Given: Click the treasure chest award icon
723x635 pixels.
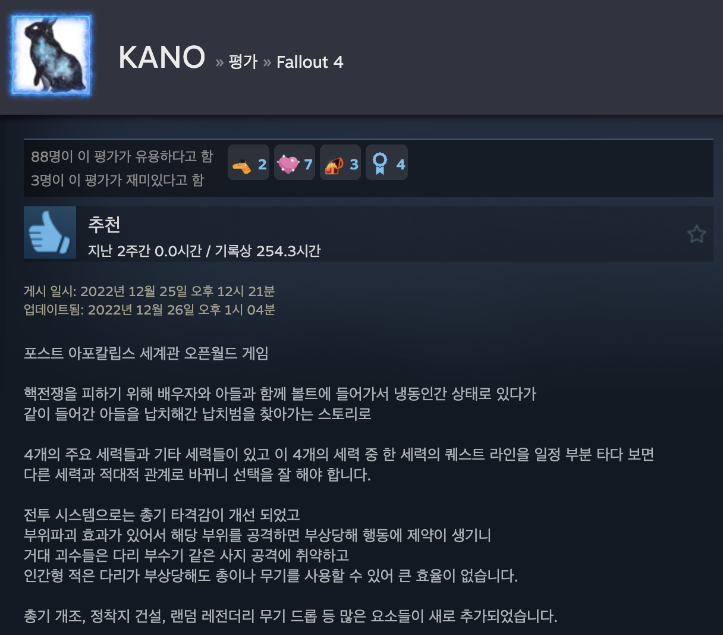Looking at the screenshot, I should point(334,165).
